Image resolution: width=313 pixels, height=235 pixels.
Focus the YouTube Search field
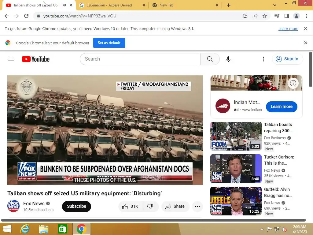click(140, 59)
